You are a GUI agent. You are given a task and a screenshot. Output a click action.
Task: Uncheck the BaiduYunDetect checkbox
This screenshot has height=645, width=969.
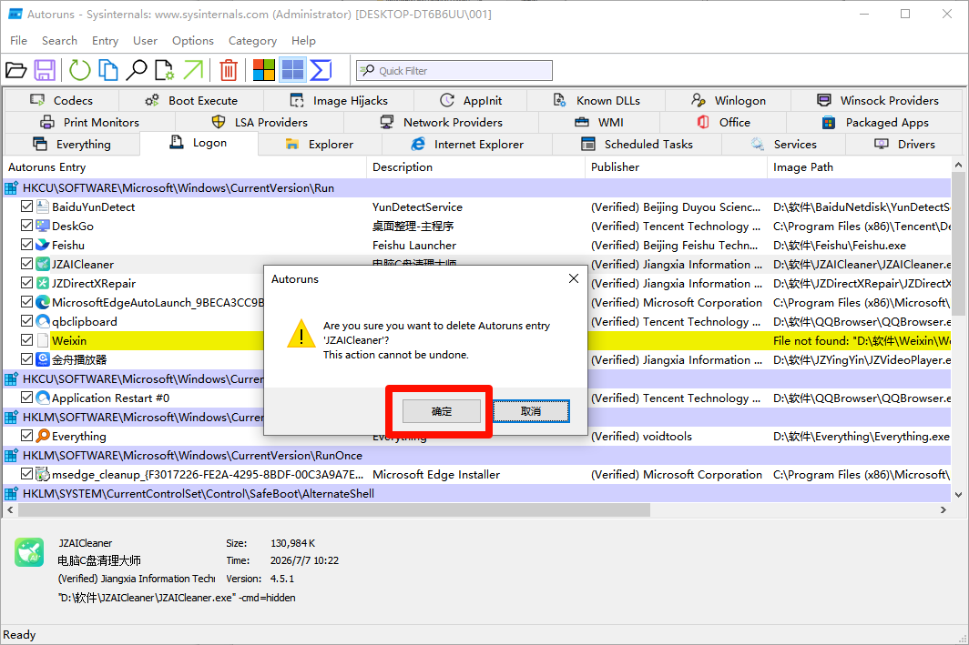26,207
